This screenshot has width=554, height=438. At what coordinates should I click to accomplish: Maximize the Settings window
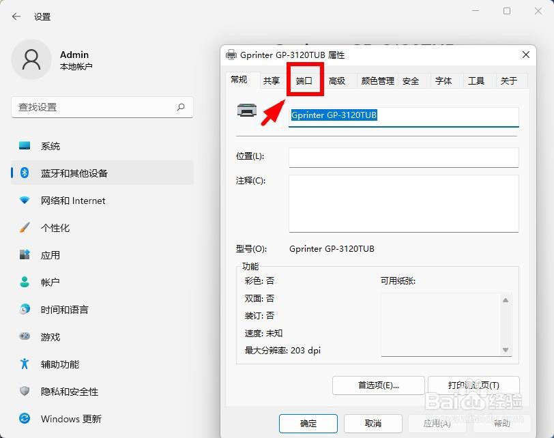[x=507, y=11]
